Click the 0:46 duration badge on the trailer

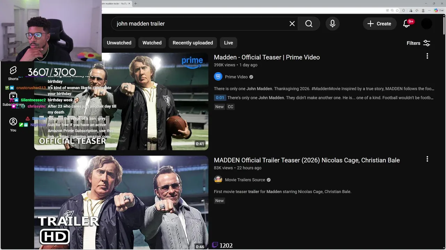pos(200,247)
